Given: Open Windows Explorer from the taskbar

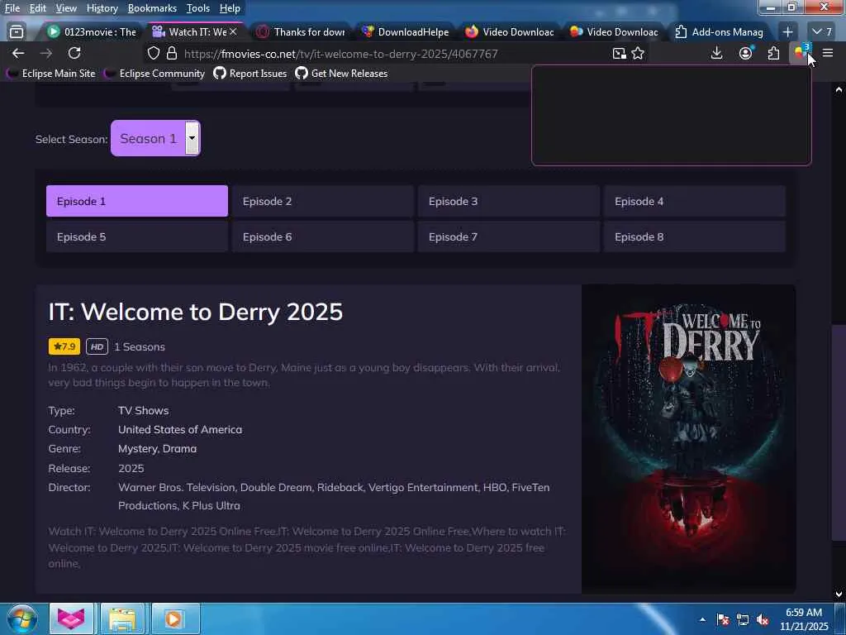Looking at the screenshot, I should (x=122, y=618).
